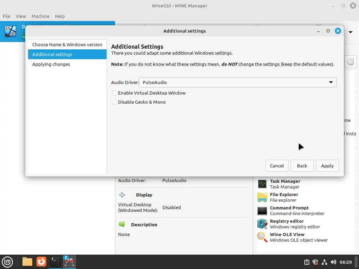Go to Choose Name & Windows version step

67,44
